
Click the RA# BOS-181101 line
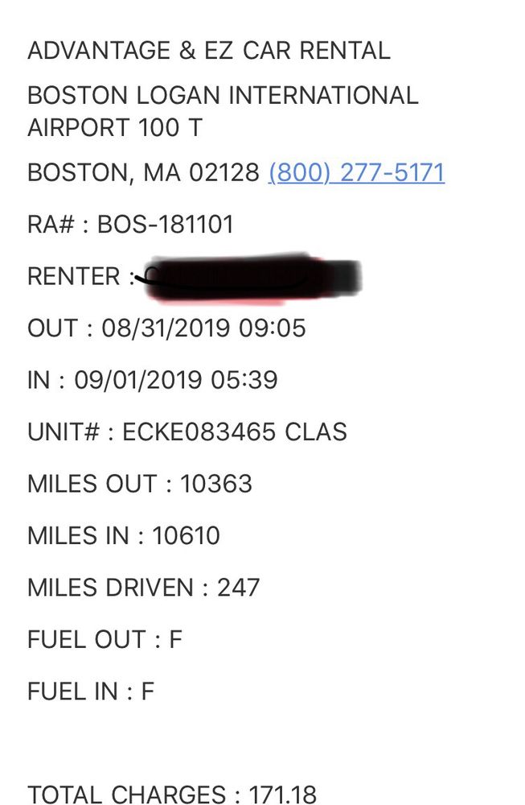[130, 225]
